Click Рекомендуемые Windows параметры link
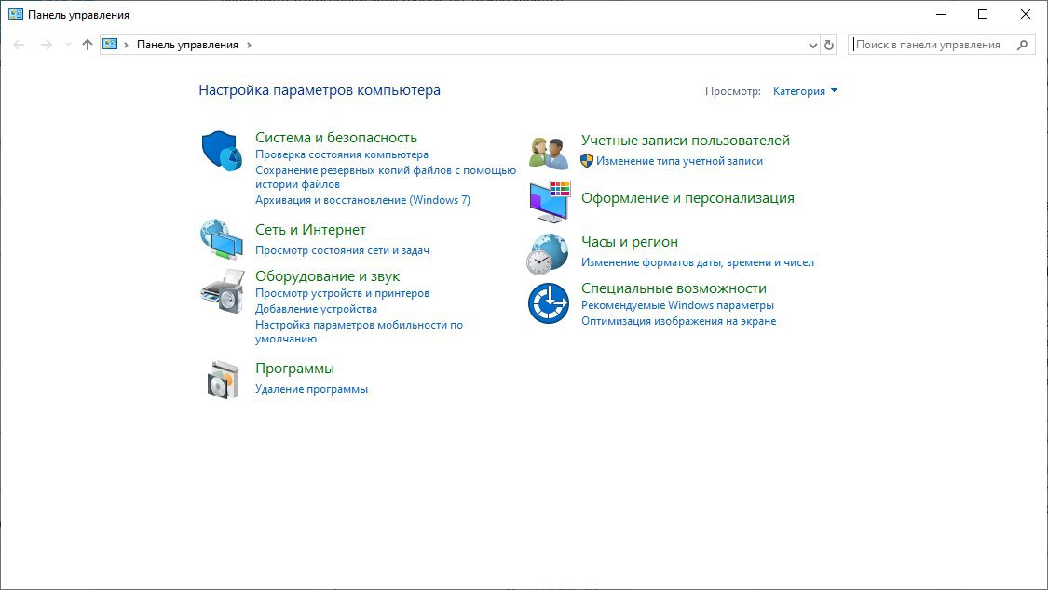 pos(678,305)
